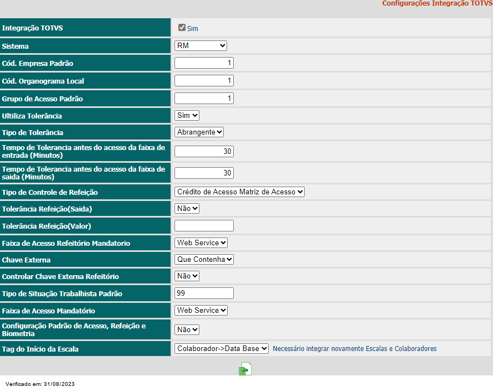This screenshot has height=392, width=493.
Task: Open Configuração Padrão de Acesso dropdown
Action: pyautogui.click(x=187, y=330)
